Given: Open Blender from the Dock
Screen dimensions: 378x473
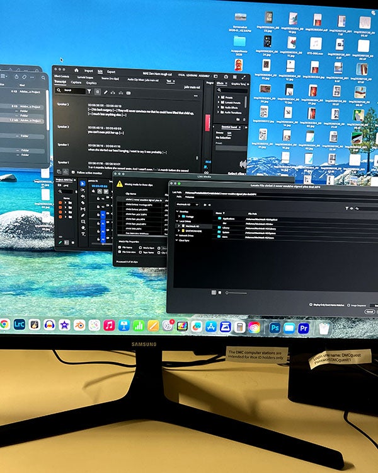Looking at the screenshot, I should tap(79, 325).
